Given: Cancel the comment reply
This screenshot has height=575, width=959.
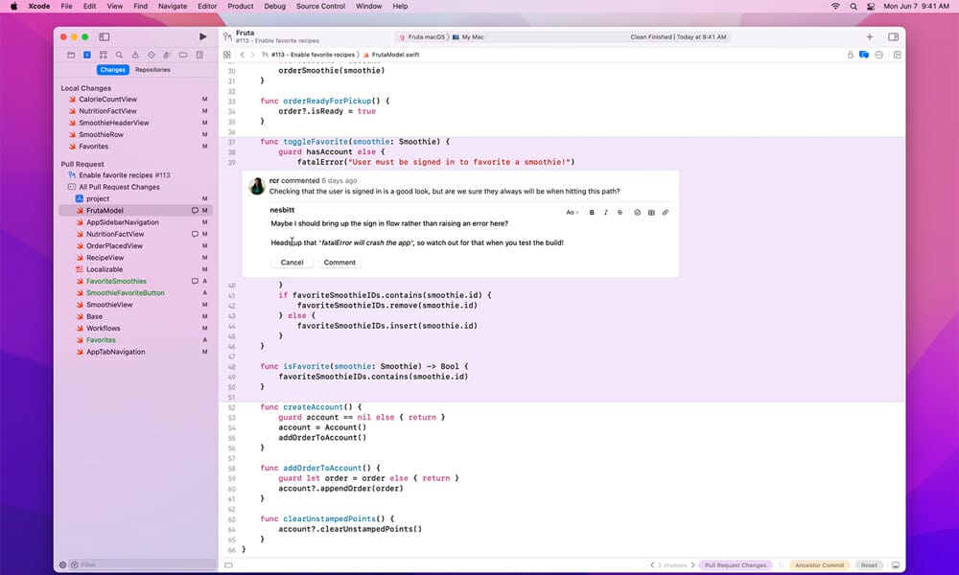Looking at the screenshot, I should (x=292, y=262).
